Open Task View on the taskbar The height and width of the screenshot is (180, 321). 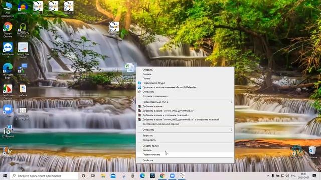pos(93,176)
